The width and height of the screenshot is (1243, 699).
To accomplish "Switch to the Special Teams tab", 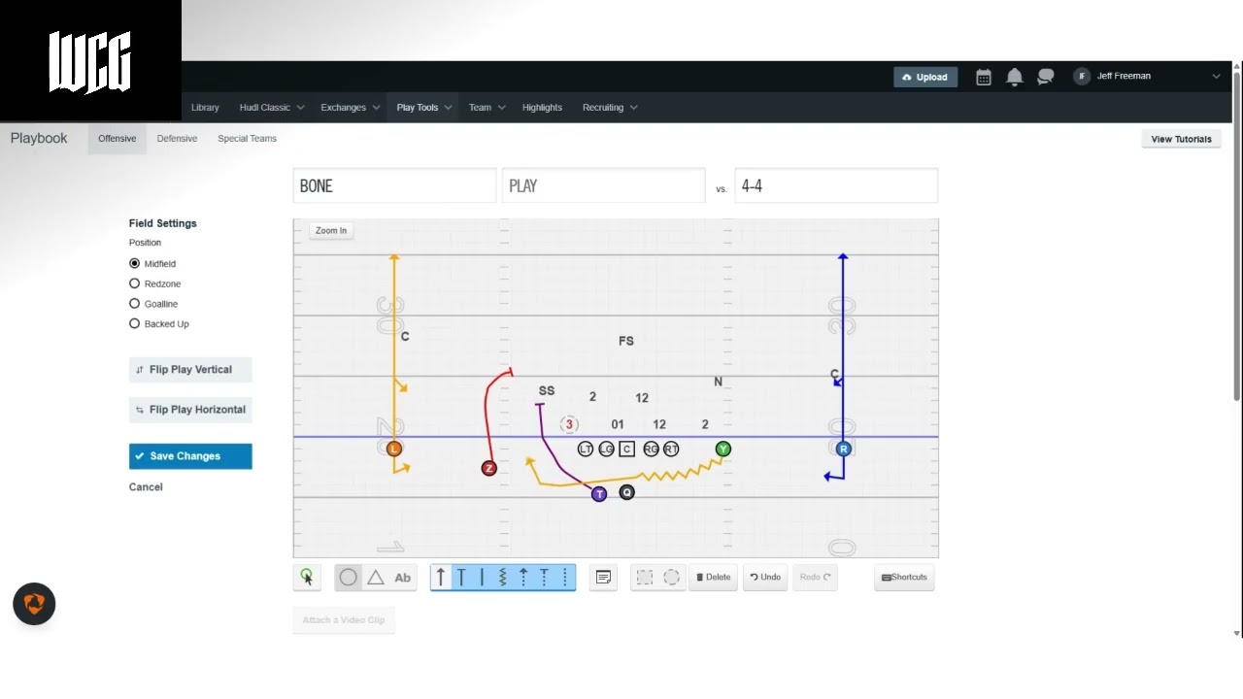I will [x=247, y=139].
